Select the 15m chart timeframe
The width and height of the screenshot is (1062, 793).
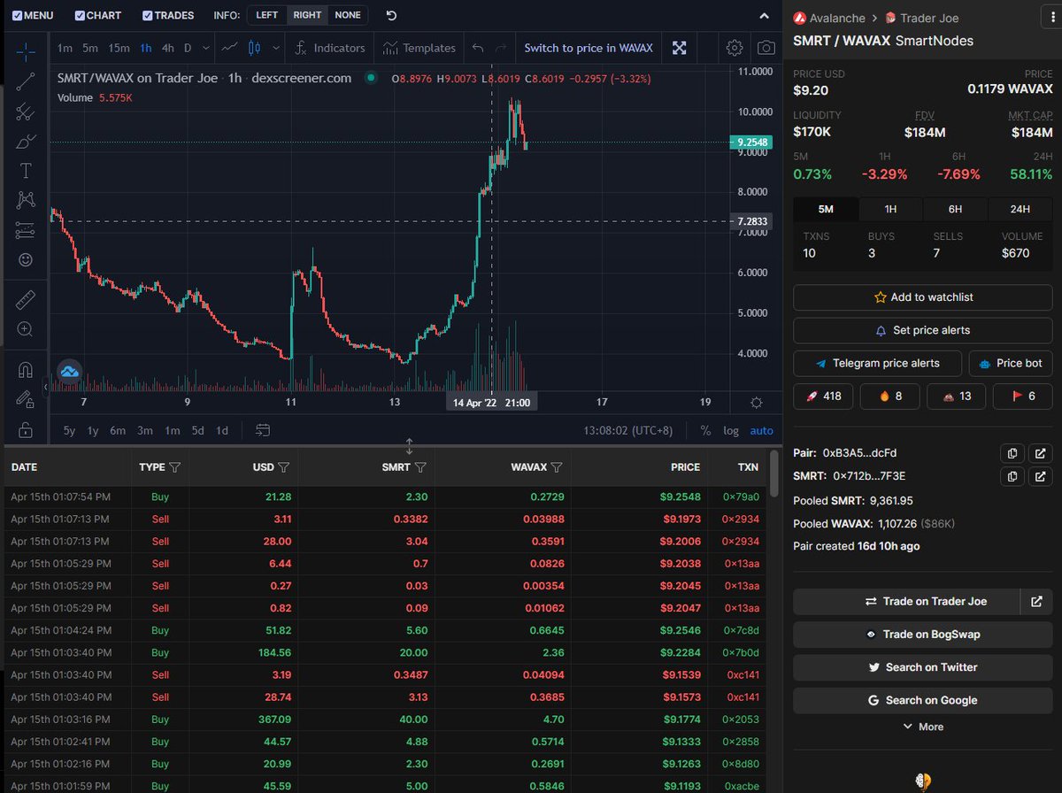pyautogui.click(x=119, y=48)
